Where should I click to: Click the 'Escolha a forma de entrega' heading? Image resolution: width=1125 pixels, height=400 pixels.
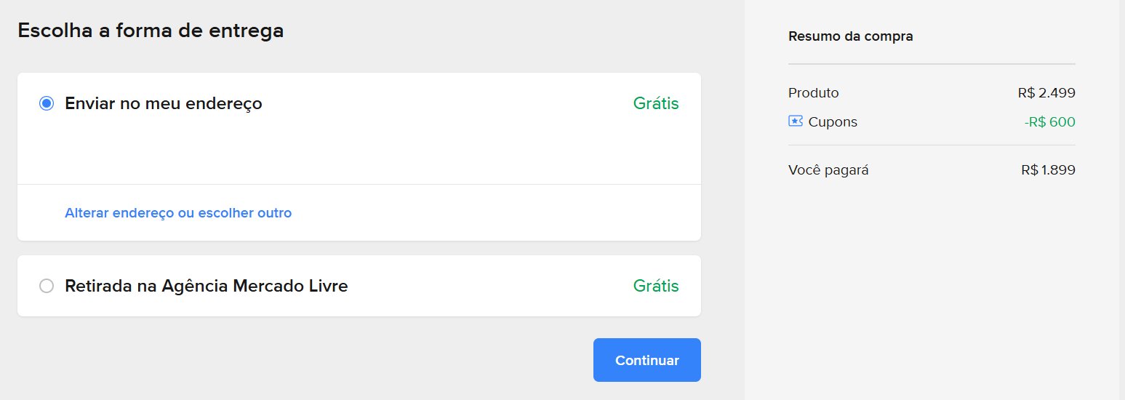tap(151, 31)
